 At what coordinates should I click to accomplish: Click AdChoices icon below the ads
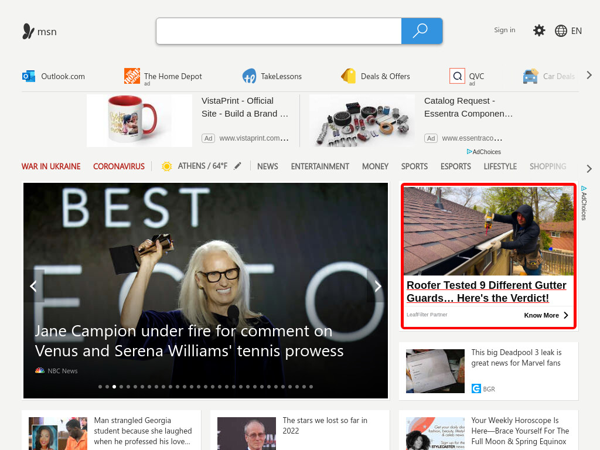click(x=469, y=152)
